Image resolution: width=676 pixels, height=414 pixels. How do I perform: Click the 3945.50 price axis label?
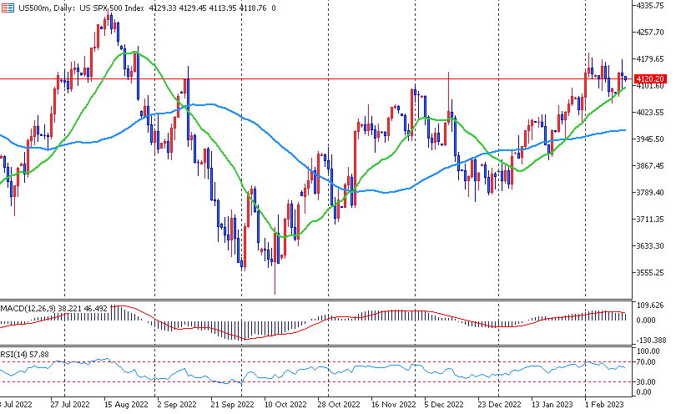click(x=651, y=139)
